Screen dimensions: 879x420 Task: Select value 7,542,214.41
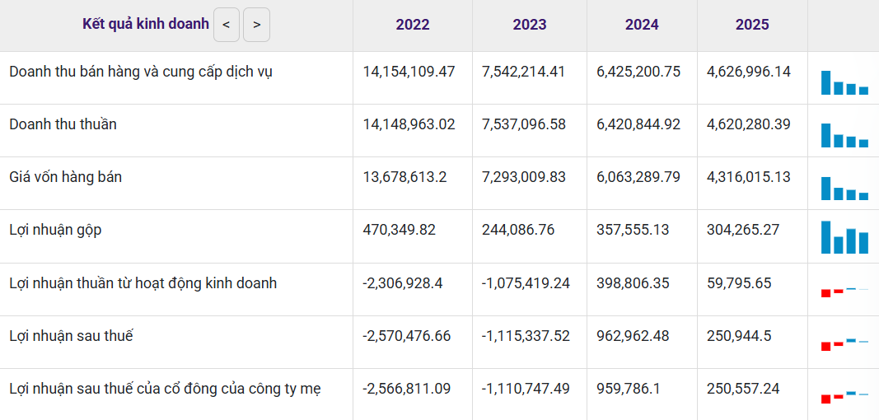524,72
